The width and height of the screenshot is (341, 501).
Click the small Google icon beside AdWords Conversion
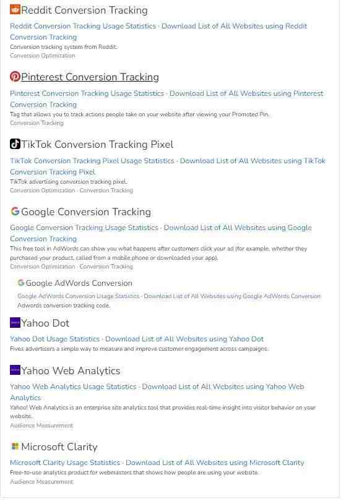pyautogui.click(x=21, y=283)
